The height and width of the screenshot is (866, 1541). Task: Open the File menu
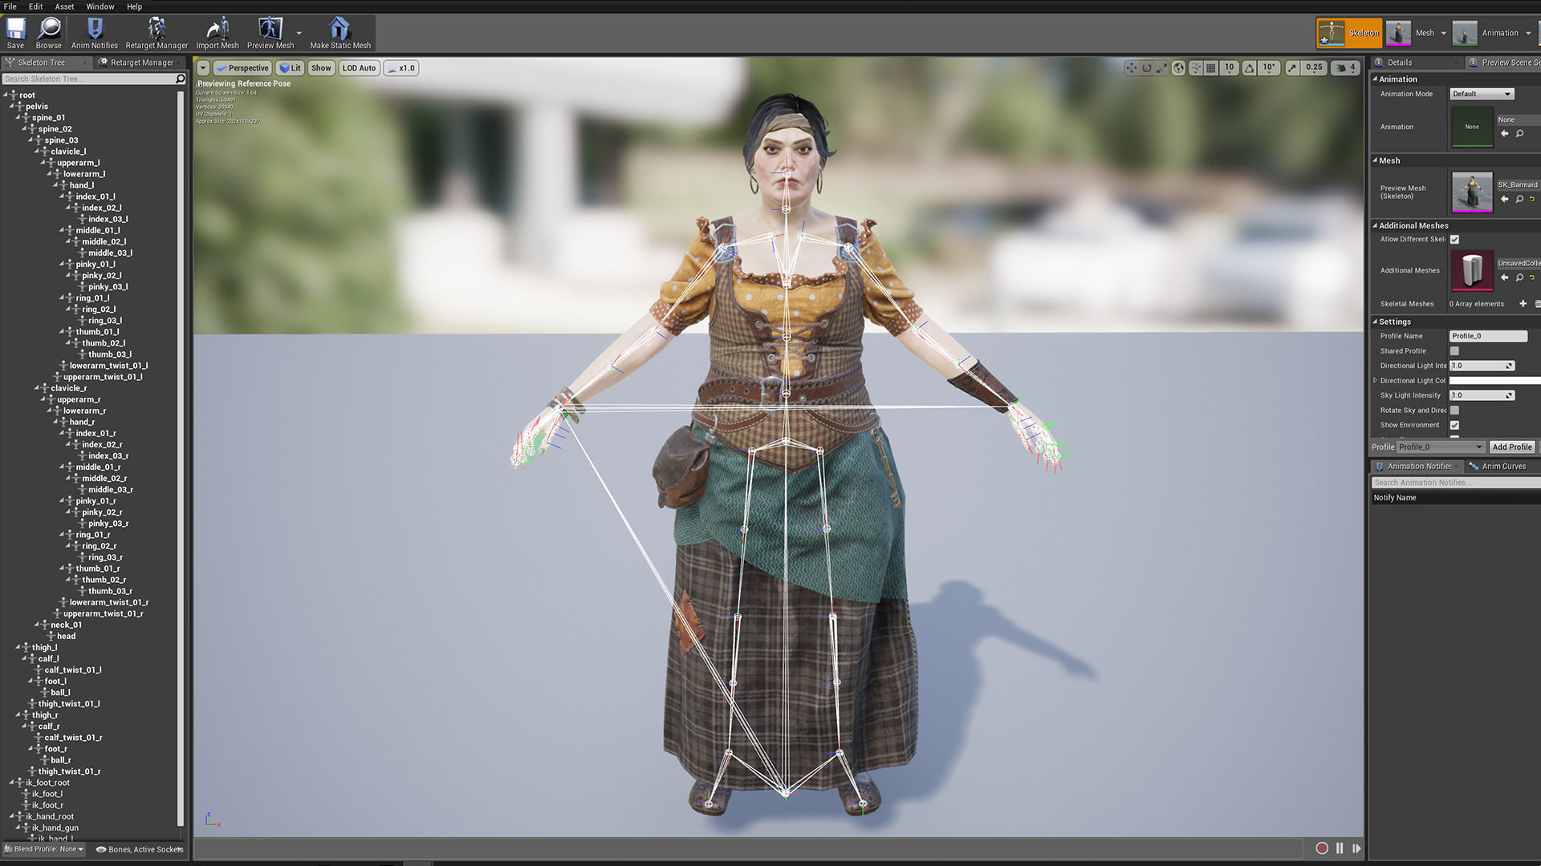click(10, 6)
